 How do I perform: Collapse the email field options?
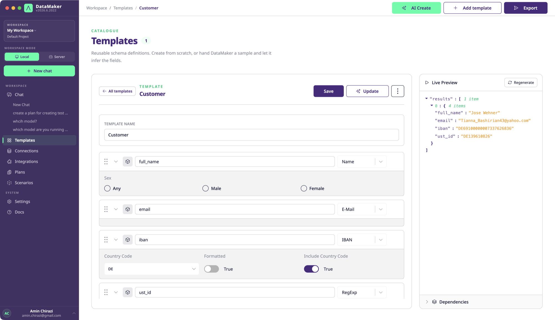[x=116, y=209]
